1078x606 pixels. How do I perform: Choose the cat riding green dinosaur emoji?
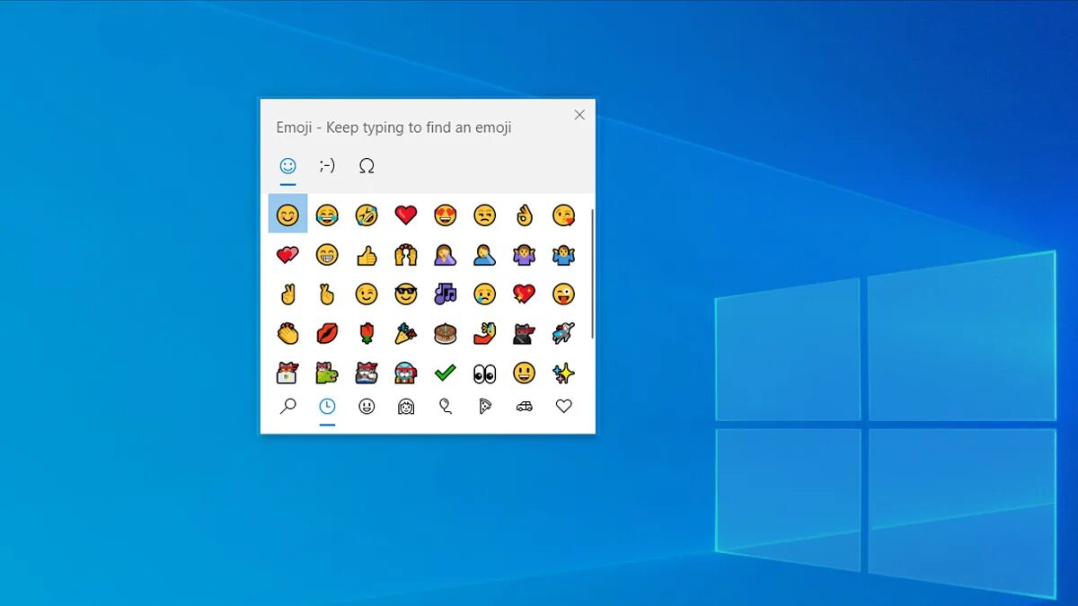327,373
